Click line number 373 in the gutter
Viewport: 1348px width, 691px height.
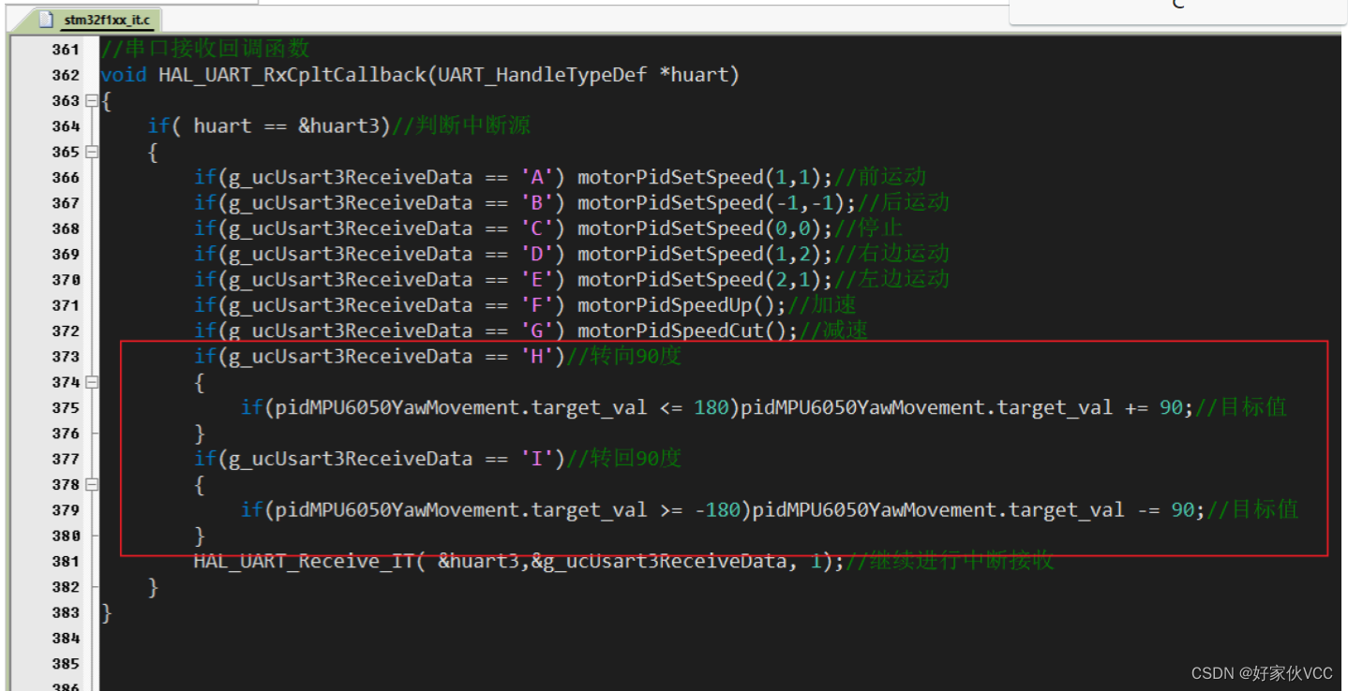[x=66, y=356]
